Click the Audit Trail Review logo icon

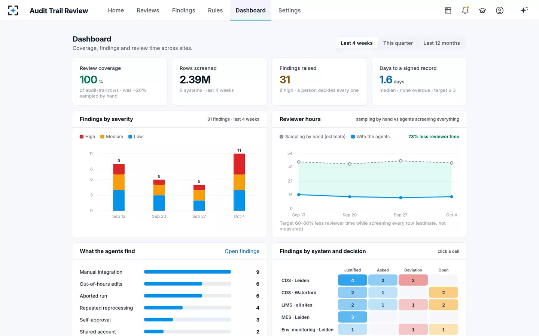point(13,10)
